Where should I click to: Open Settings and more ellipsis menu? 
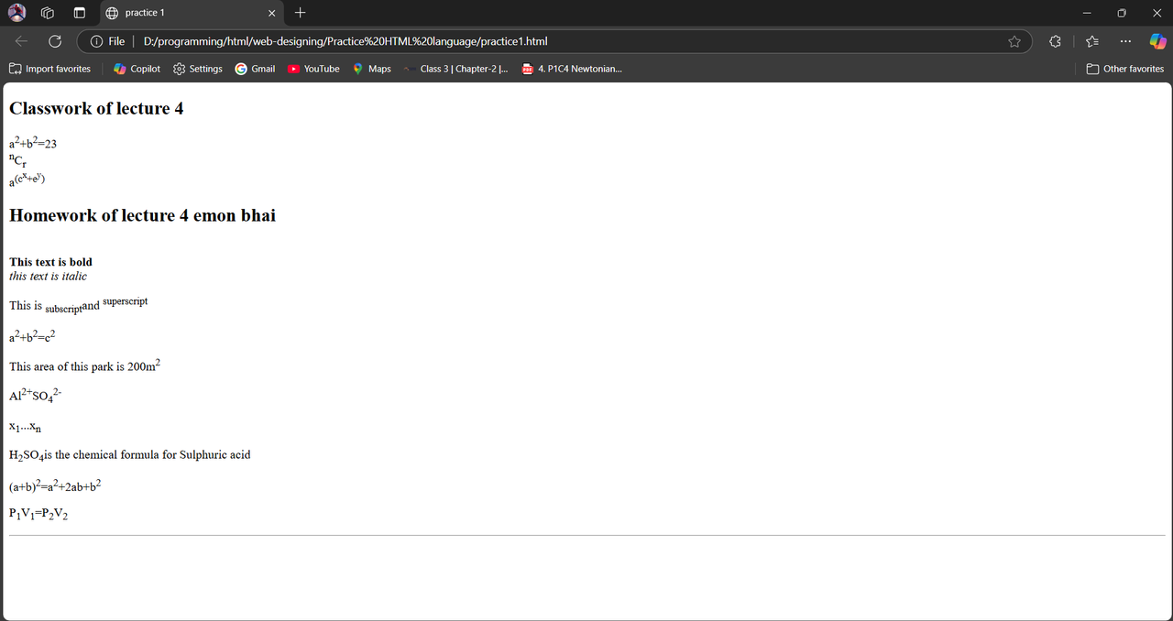point(1125,41)
